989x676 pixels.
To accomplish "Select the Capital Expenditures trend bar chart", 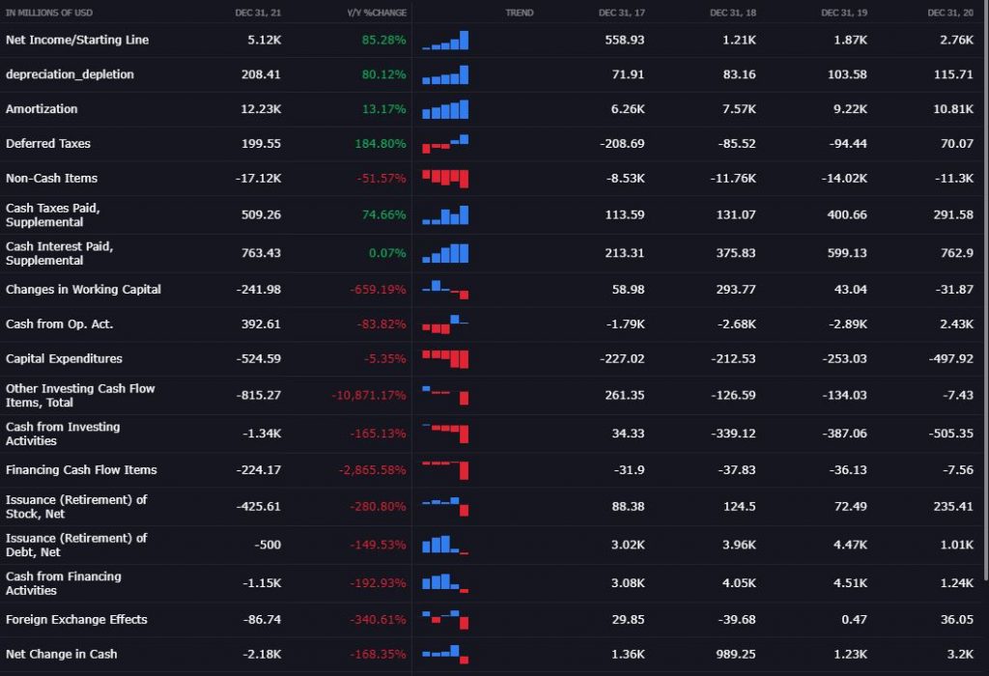I will (x=445, y=359).
